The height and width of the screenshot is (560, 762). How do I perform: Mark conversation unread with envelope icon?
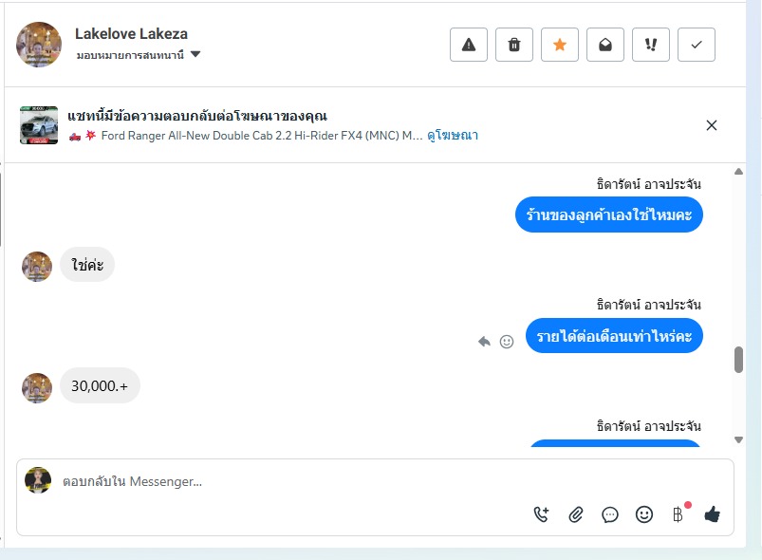click(605, 45)
